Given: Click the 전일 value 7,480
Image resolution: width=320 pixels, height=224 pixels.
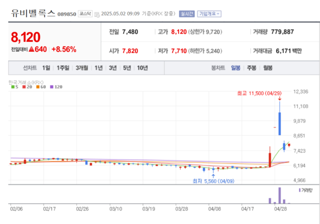Looking at the screenshot, I should pos(130,32).
